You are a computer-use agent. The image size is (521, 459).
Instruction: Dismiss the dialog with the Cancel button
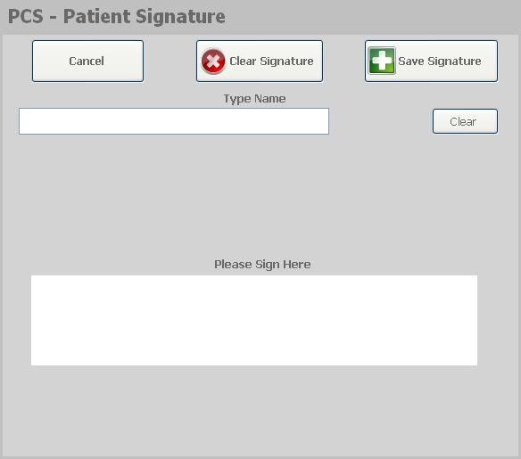click(87, 61)
